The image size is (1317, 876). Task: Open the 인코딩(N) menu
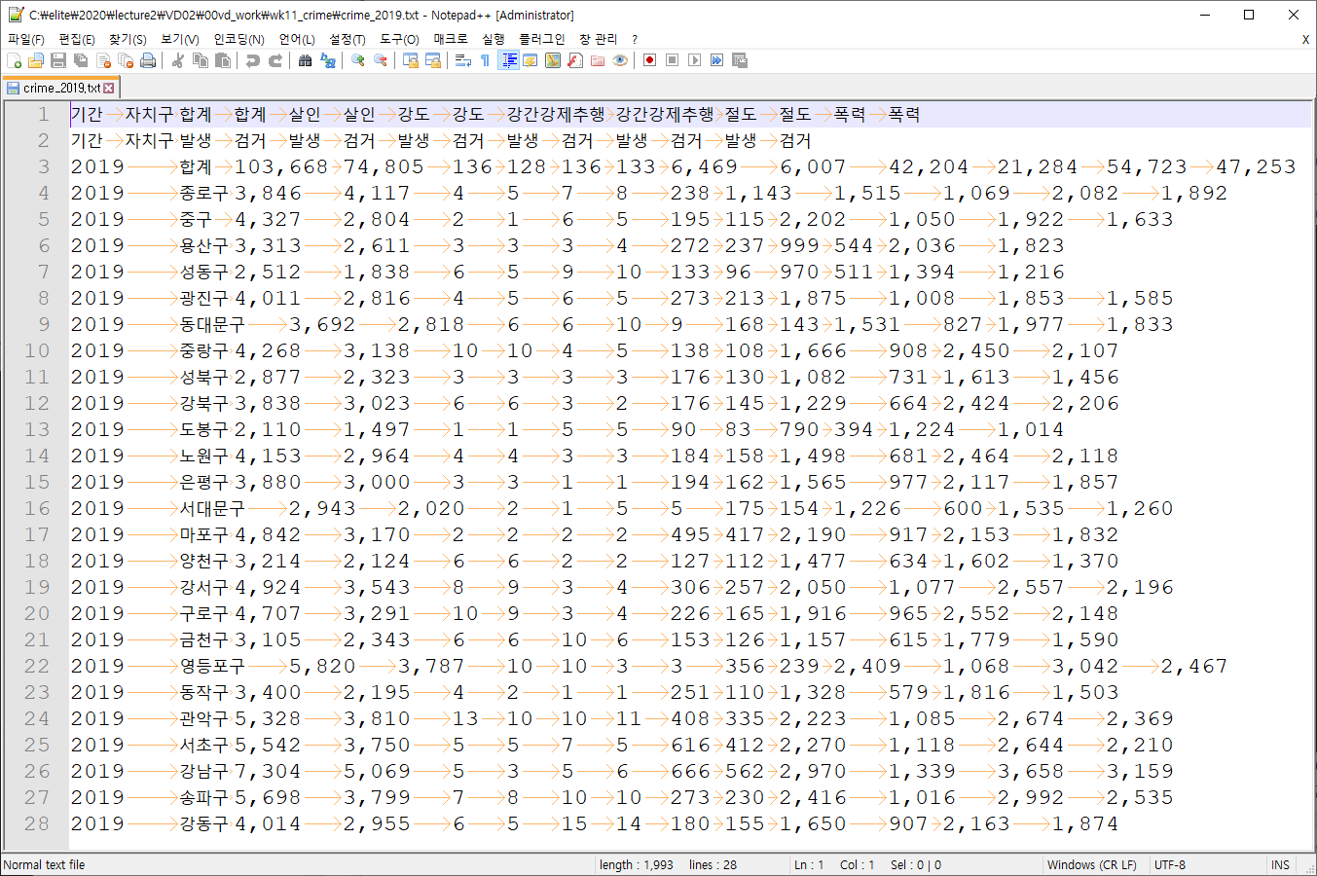(x=239, y=39)
